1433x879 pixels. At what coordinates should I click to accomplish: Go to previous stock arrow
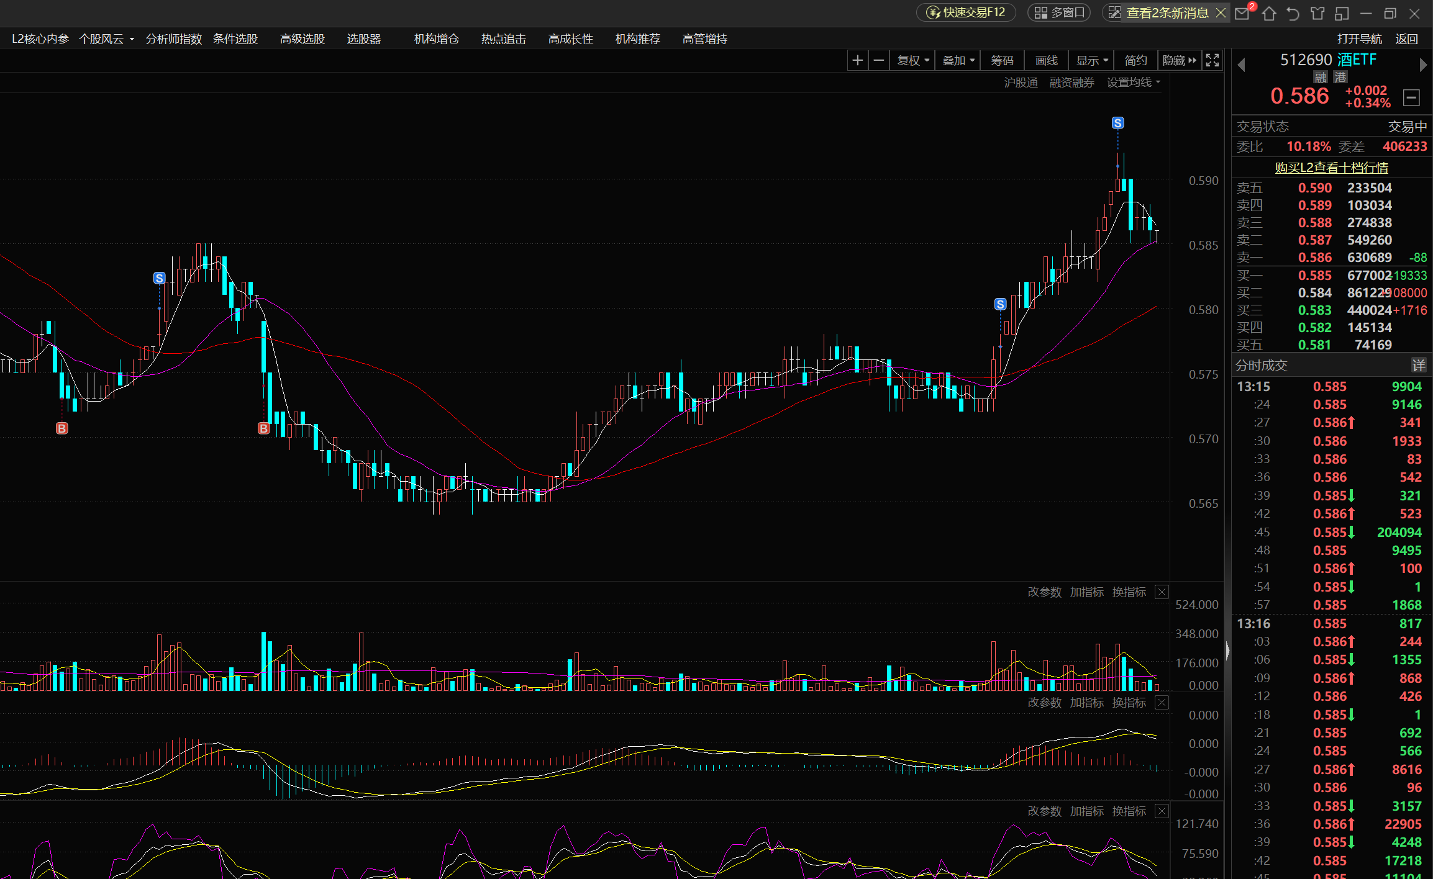(x=1241, y=65)
